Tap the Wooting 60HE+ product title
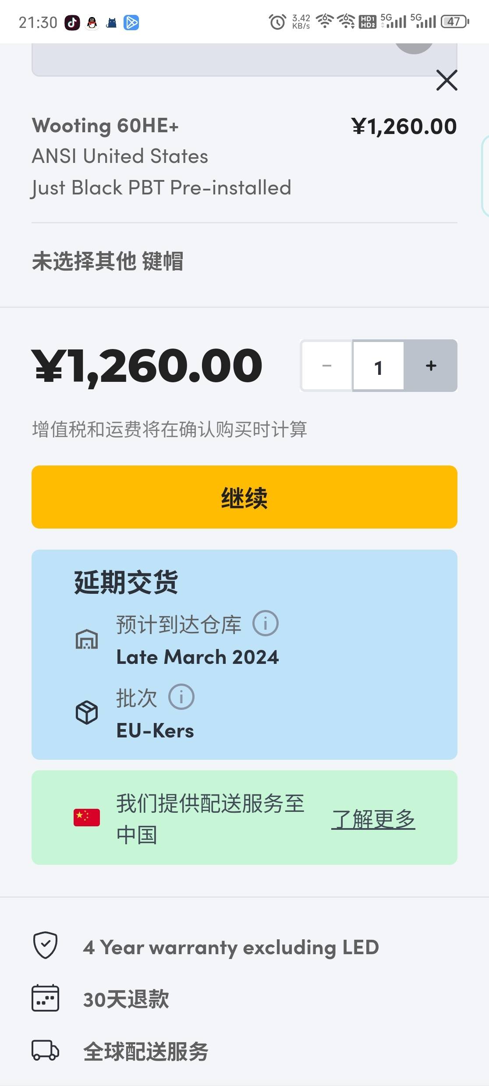 pos(105,126)
